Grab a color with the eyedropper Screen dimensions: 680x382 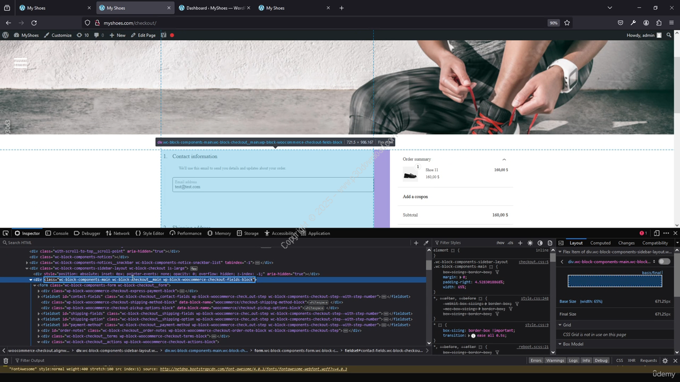click(x=426, y=242)
